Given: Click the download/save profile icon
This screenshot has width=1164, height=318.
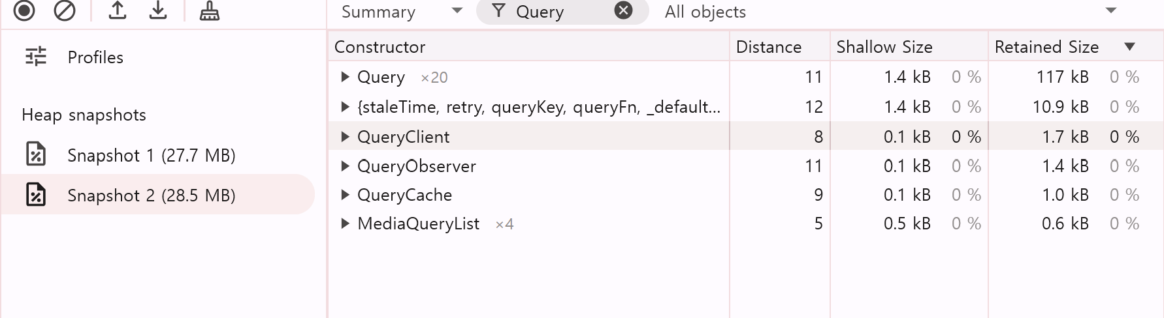Looking at the screenshot, I should point(158,11).
